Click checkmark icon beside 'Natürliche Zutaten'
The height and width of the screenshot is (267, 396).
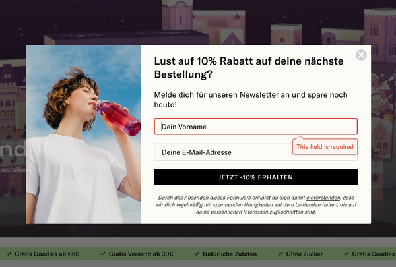click(x=197, y=254)
